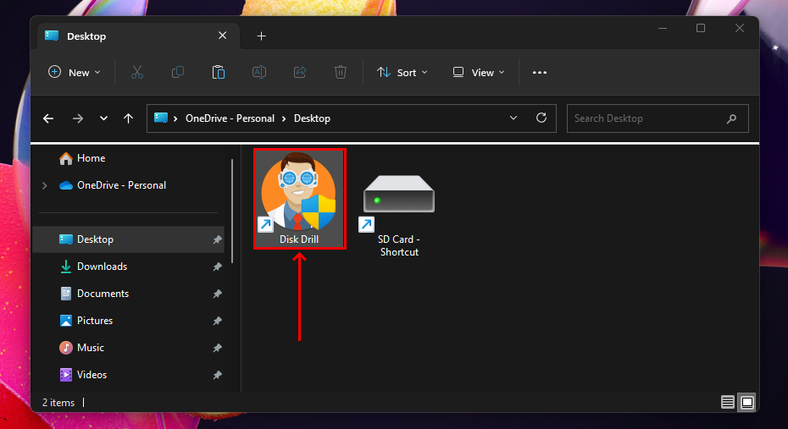Go back with the left arrow
The height and width of the screenshot is (429, 788).
pyautogui.click(x=48, y=118)
